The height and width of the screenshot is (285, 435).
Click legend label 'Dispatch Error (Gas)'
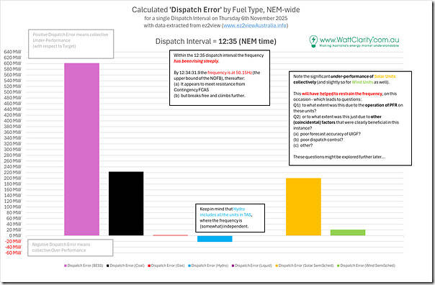[x=168, y=266]
